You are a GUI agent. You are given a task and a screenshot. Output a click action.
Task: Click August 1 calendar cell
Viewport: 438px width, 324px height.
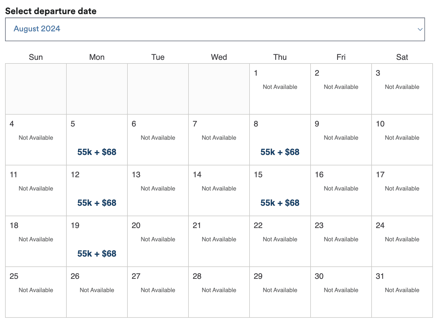280,89
